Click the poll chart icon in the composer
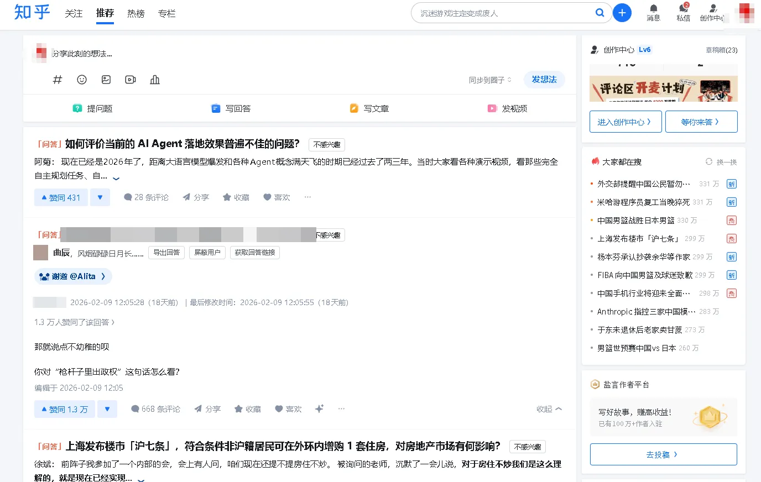Screen dimensions: 761x482 [x=154, y=80]
